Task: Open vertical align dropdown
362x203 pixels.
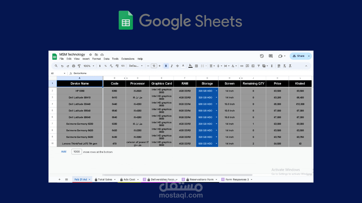Action: [x=219, y=66]
